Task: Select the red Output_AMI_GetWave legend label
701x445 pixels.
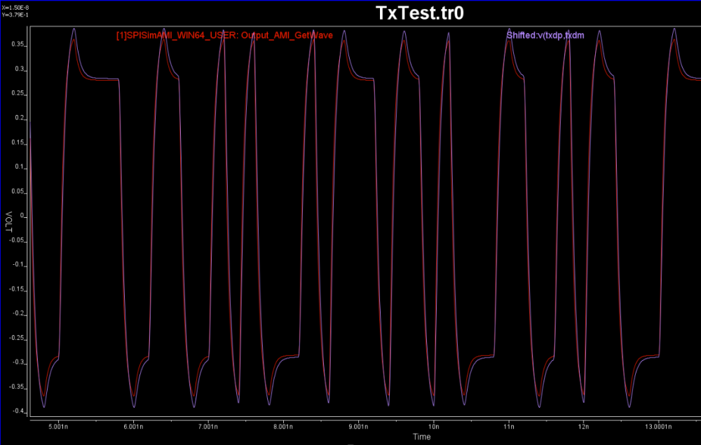Action: point(224,35)
